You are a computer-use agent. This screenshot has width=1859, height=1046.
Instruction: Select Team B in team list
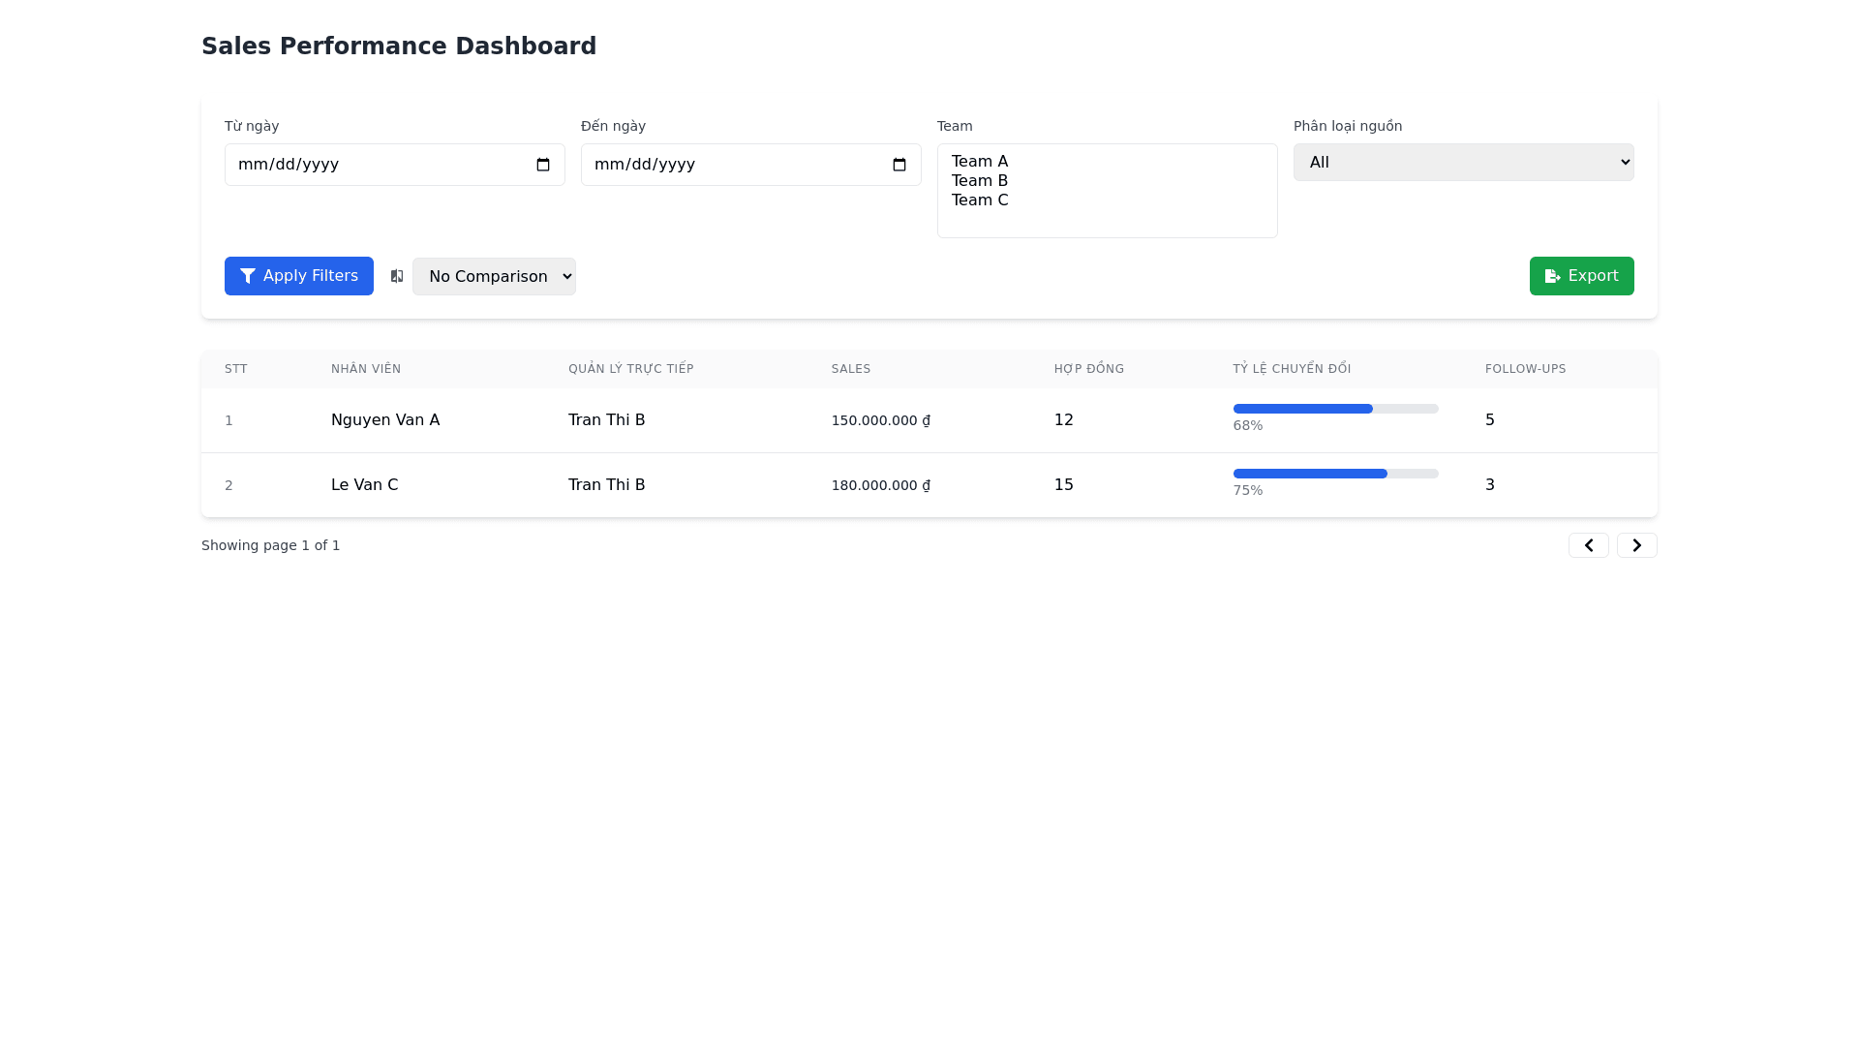[980, 181]
